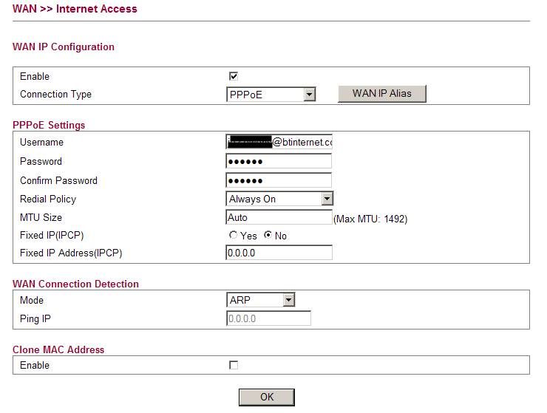Click the WAN IP Alias button
This screenshot has height=413, width=547.
coord(381,94)
